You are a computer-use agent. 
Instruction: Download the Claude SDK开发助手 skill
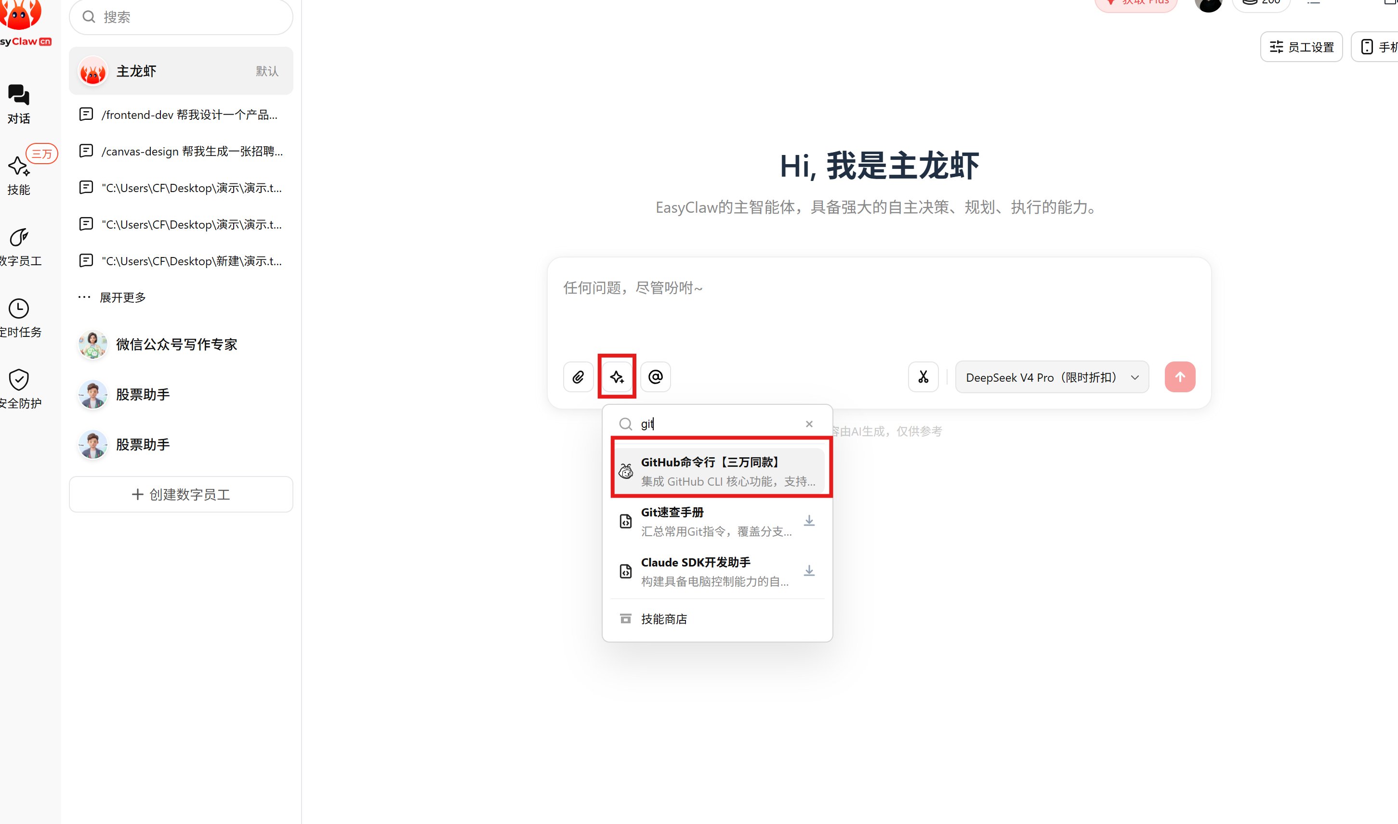[x=809, y=571]
